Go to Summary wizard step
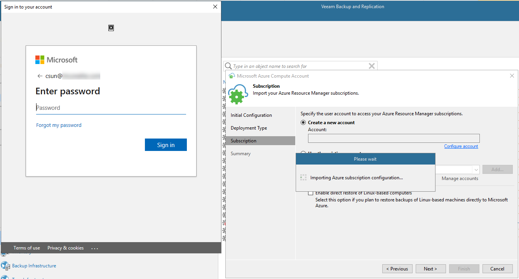519x279 pixels. tap(240, 154)
